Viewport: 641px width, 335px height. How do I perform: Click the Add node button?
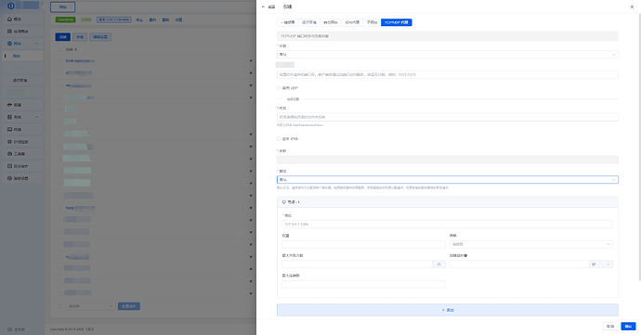pos(447,310)
